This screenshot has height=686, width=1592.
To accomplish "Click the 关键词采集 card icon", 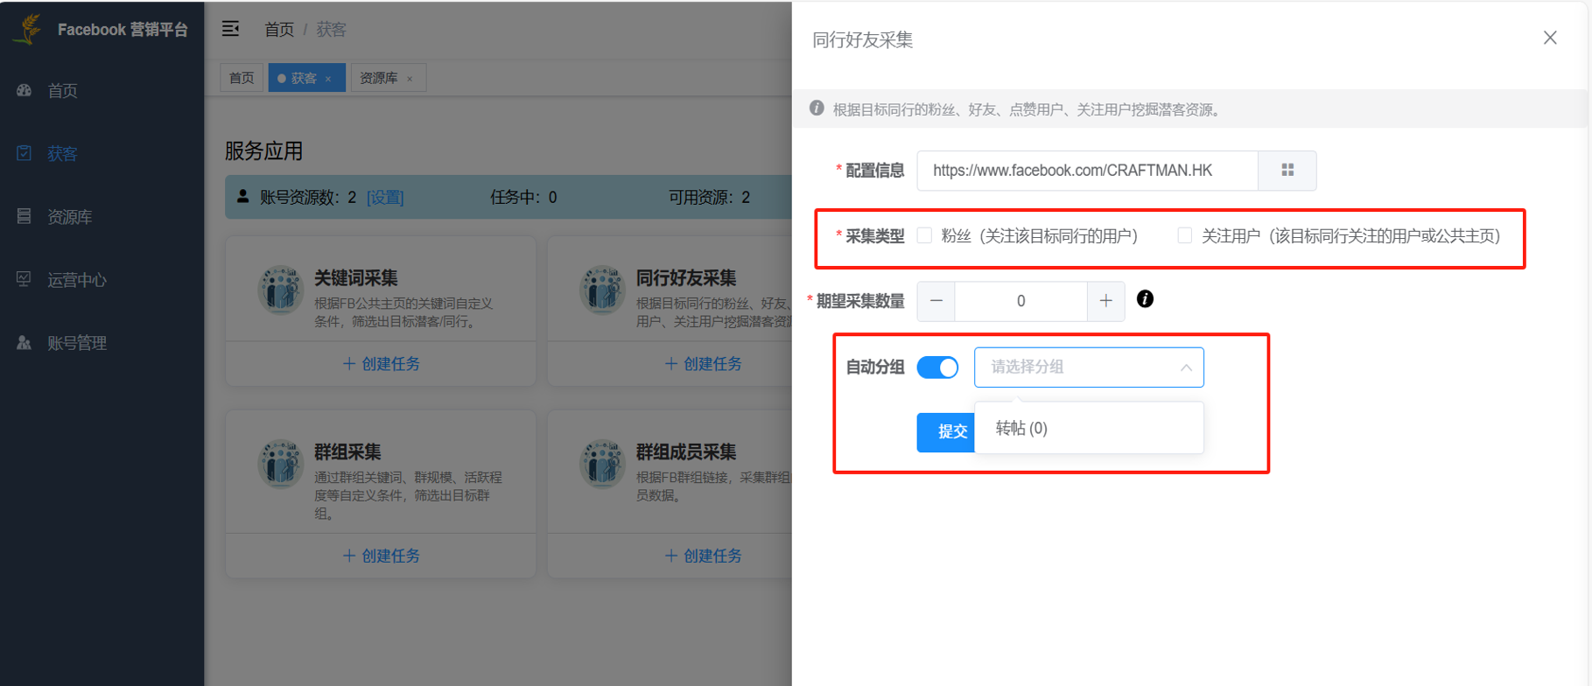I will tap(280, 290).
